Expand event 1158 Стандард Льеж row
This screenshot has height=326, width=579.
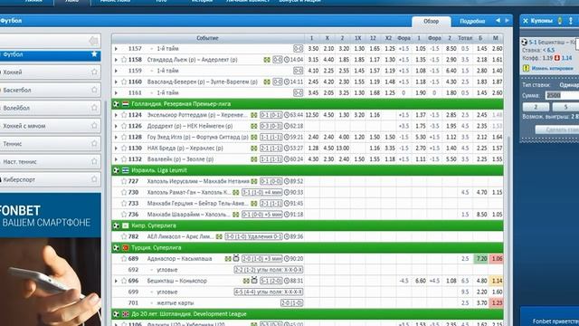(x=116, y=60)
